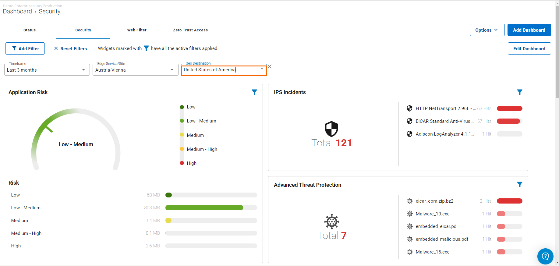Click the Total 7 threats count

click(332, 235)
